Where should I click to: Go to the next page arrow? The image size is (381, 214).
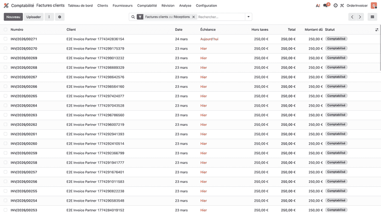[360, 17]
